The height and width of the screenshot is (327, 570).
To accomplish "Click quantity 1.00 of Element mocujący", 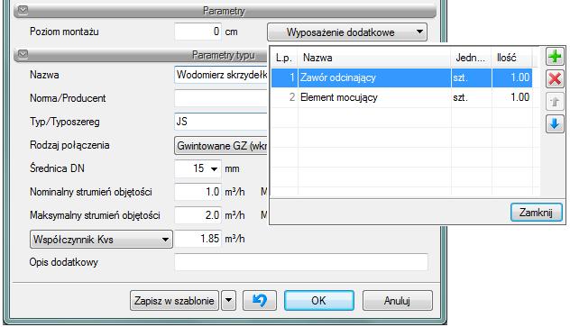I will click(x=512, y=97).
